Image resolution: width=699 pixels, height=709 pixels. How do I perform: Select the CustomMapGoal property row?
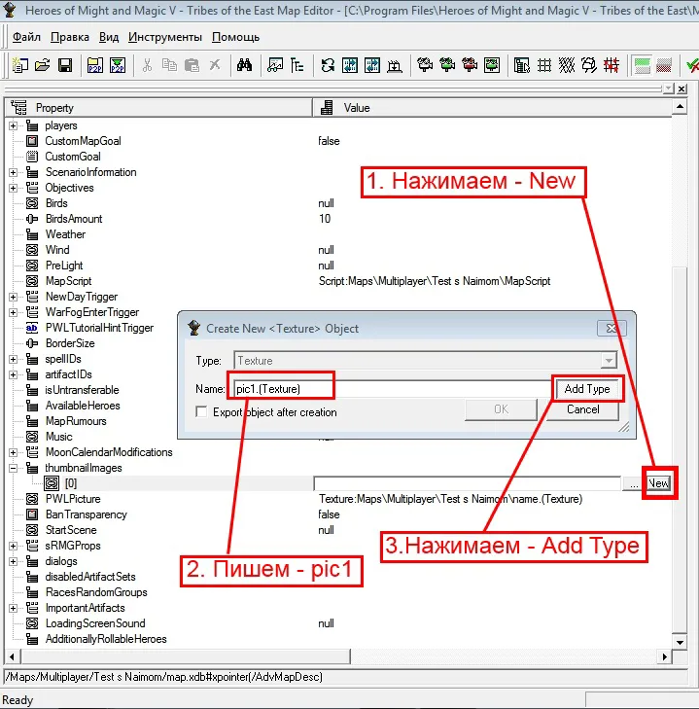point(339,141)
